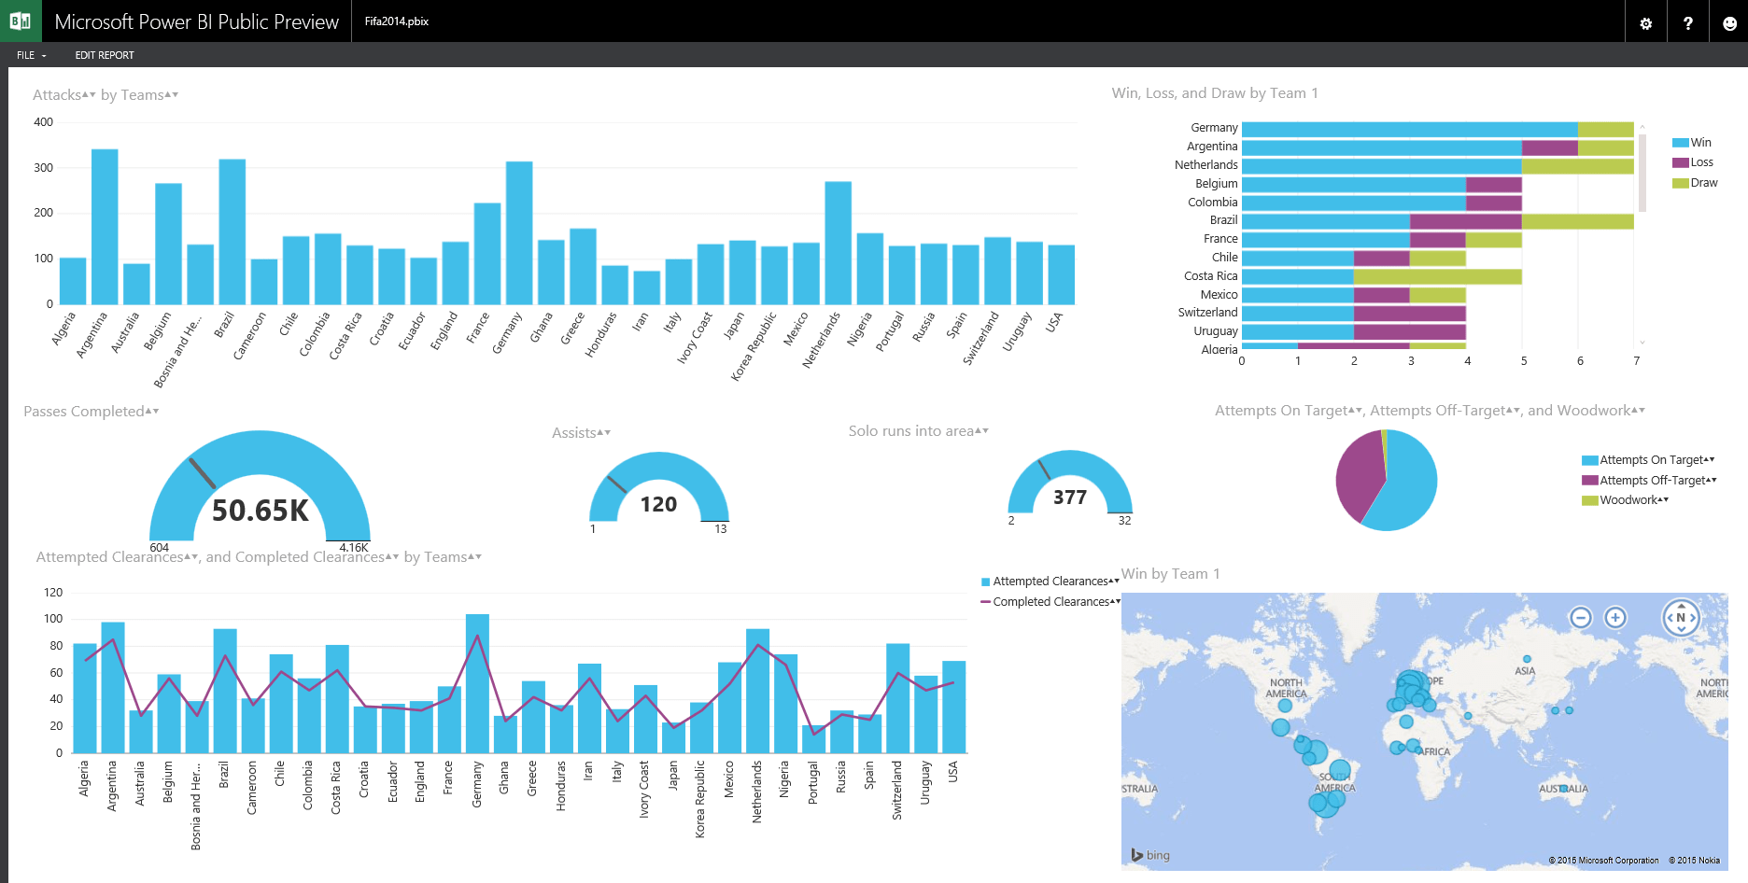The width and height of the screenshot is (1748, 883).
Task: Select the Netherlands bar in Attacks chart
Action: [839, 243]
